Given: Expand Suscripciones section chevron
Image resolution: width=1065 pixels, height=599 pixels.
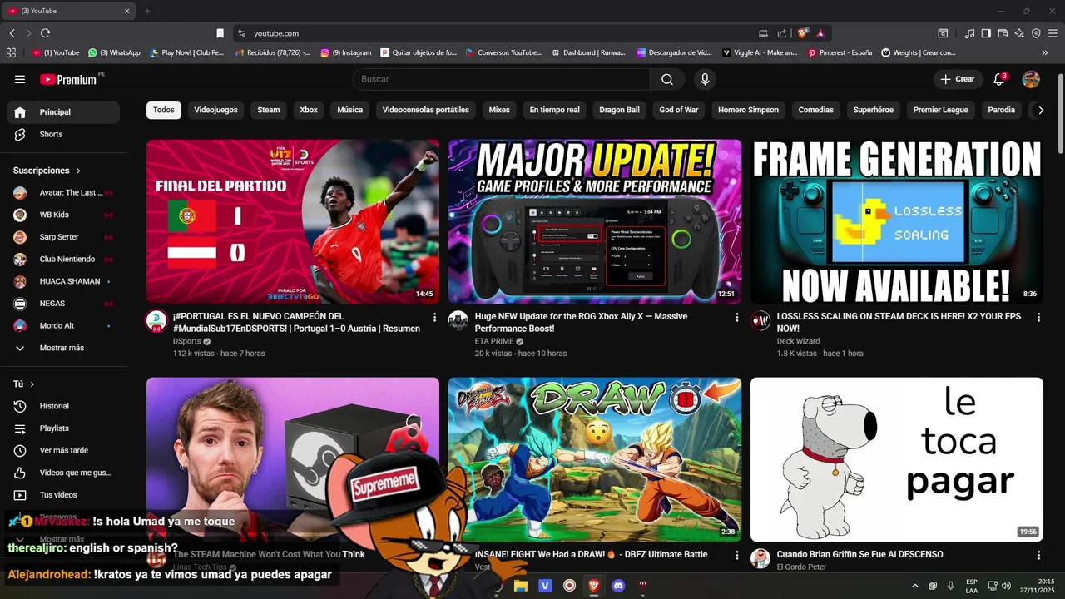Looking at the screenshot, I should point(78,171).
